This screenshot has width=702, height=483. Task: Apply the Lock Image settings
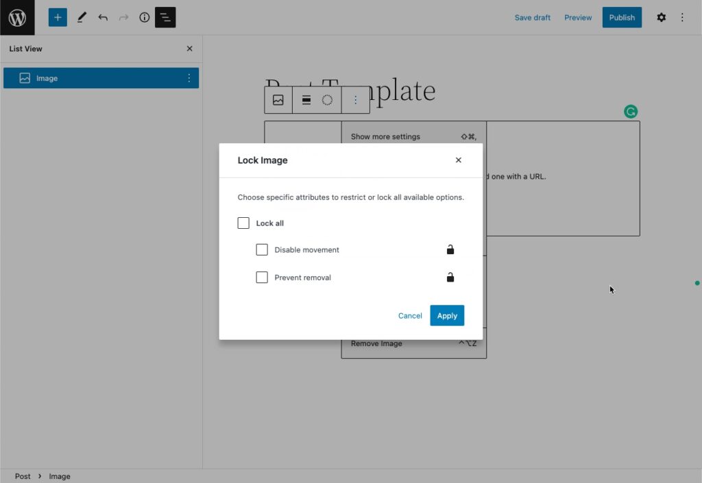[x=446, y=315]
